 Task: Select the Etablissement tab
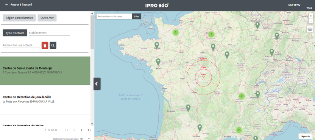click(x=50, y=33)
